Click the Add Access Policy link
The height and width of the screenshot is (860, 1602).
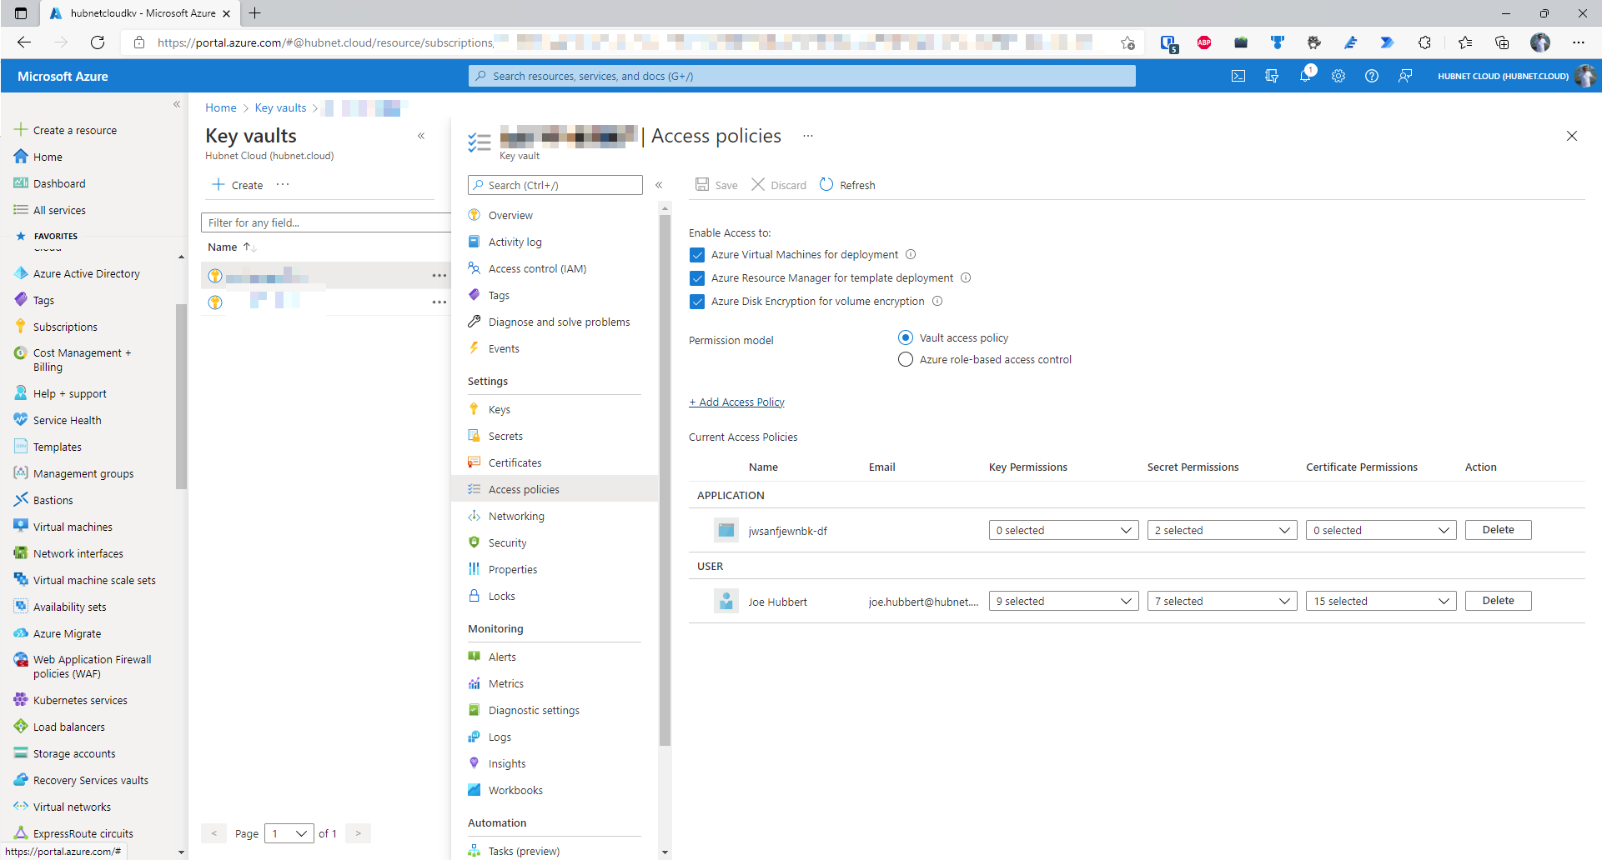point(736,402)
